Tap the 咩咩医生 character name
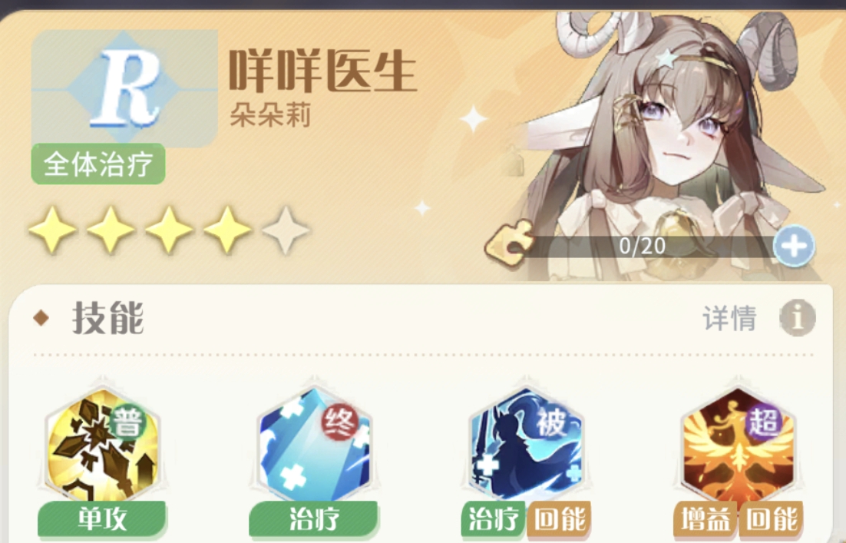This screenshot has height=543, width=846. pyautogui.click(x=322, y=71)
